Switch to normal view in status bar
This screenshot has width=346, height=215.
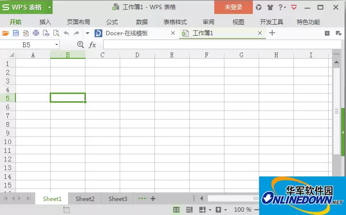[x=176, y=210]
